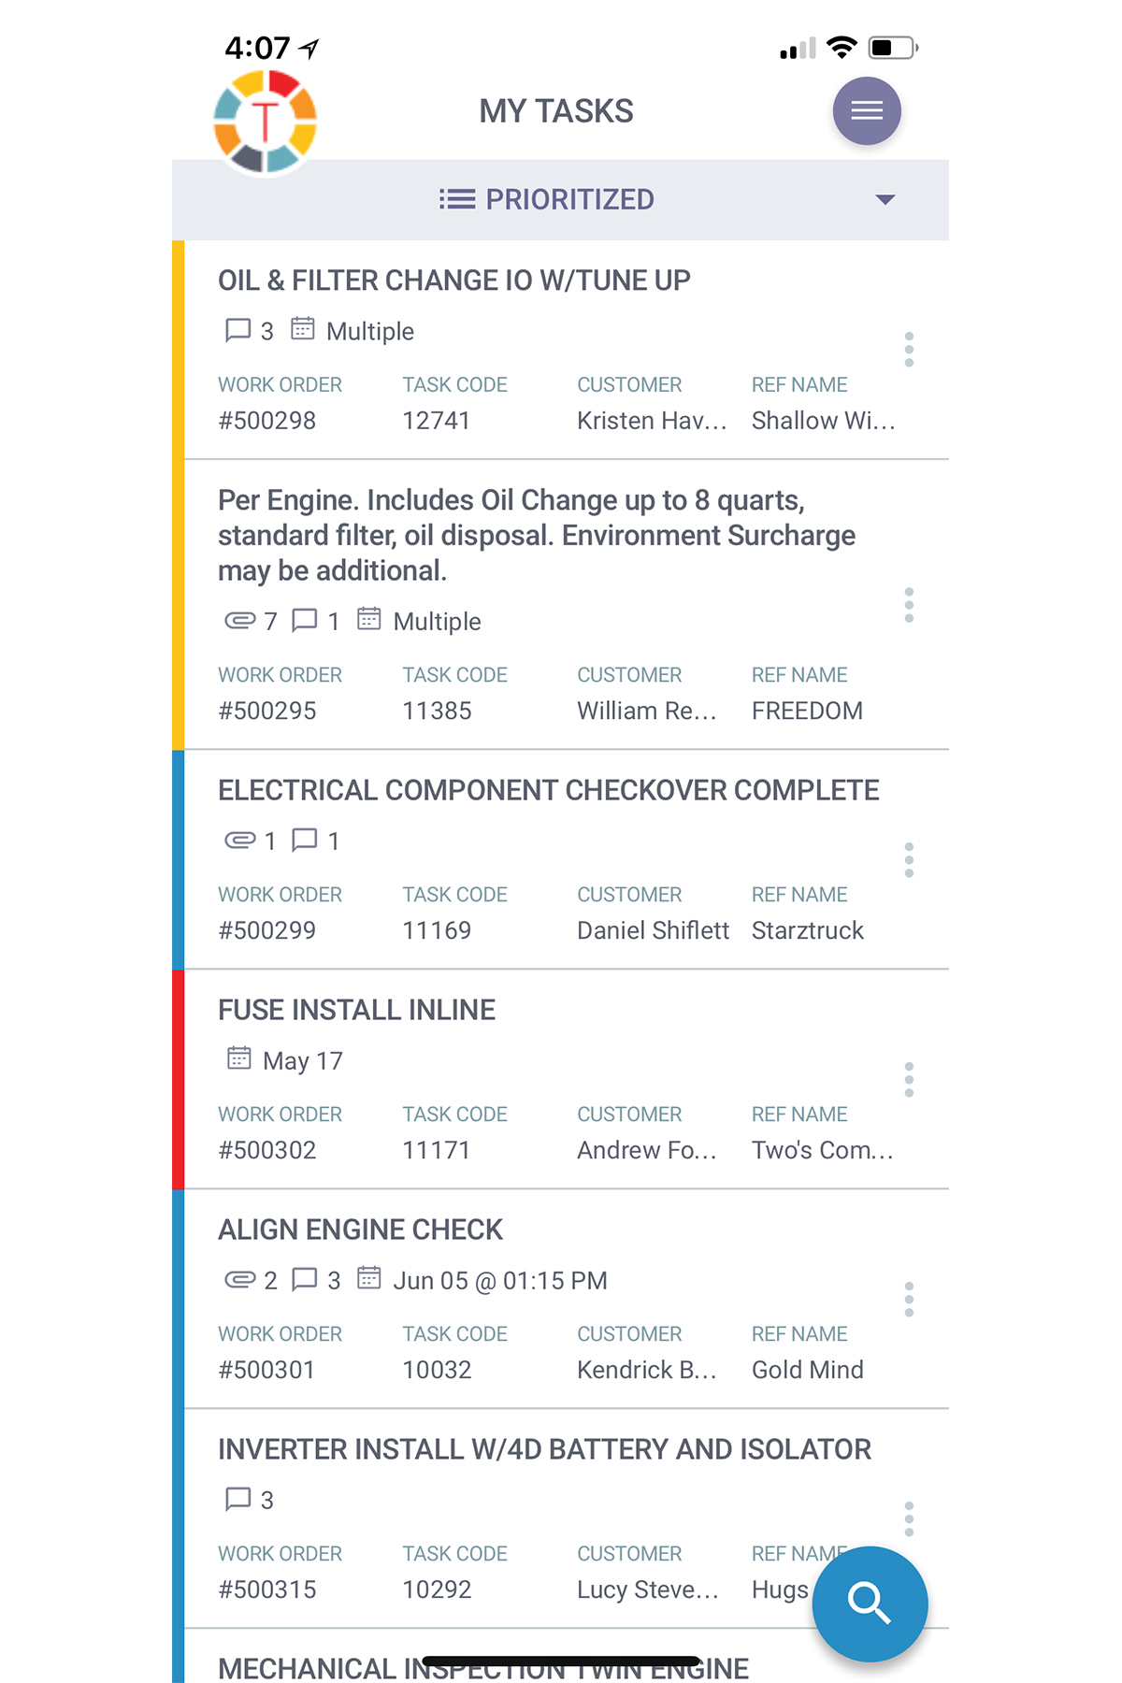1122x1683 pixels.
Task: Open the Mechanical Inspection Twin Engine task
Action: 483,1668
